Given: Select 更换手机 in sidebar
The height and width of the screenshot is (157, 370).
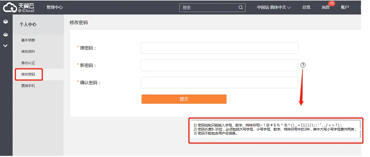Looking at the screenshot, I should (x=28, y=86).
